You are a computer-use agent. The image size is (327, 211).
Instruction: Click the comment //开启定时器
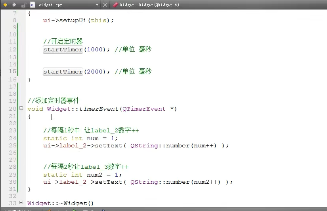point(63,41)
